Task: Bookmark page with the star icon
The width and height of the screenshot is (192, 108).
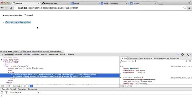Action: [x=185, y=8]
